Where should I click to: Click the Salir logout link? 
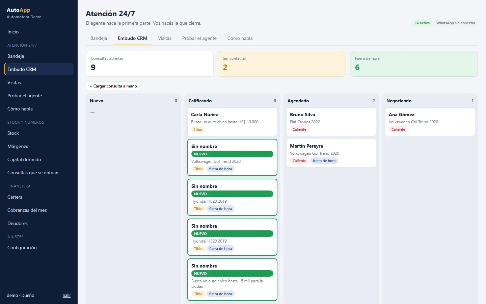click(67, 296)
